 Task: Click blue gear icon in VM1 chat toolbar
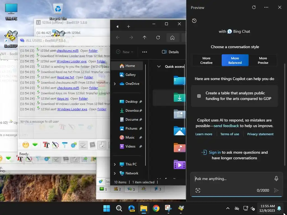[x=47, y=159]
